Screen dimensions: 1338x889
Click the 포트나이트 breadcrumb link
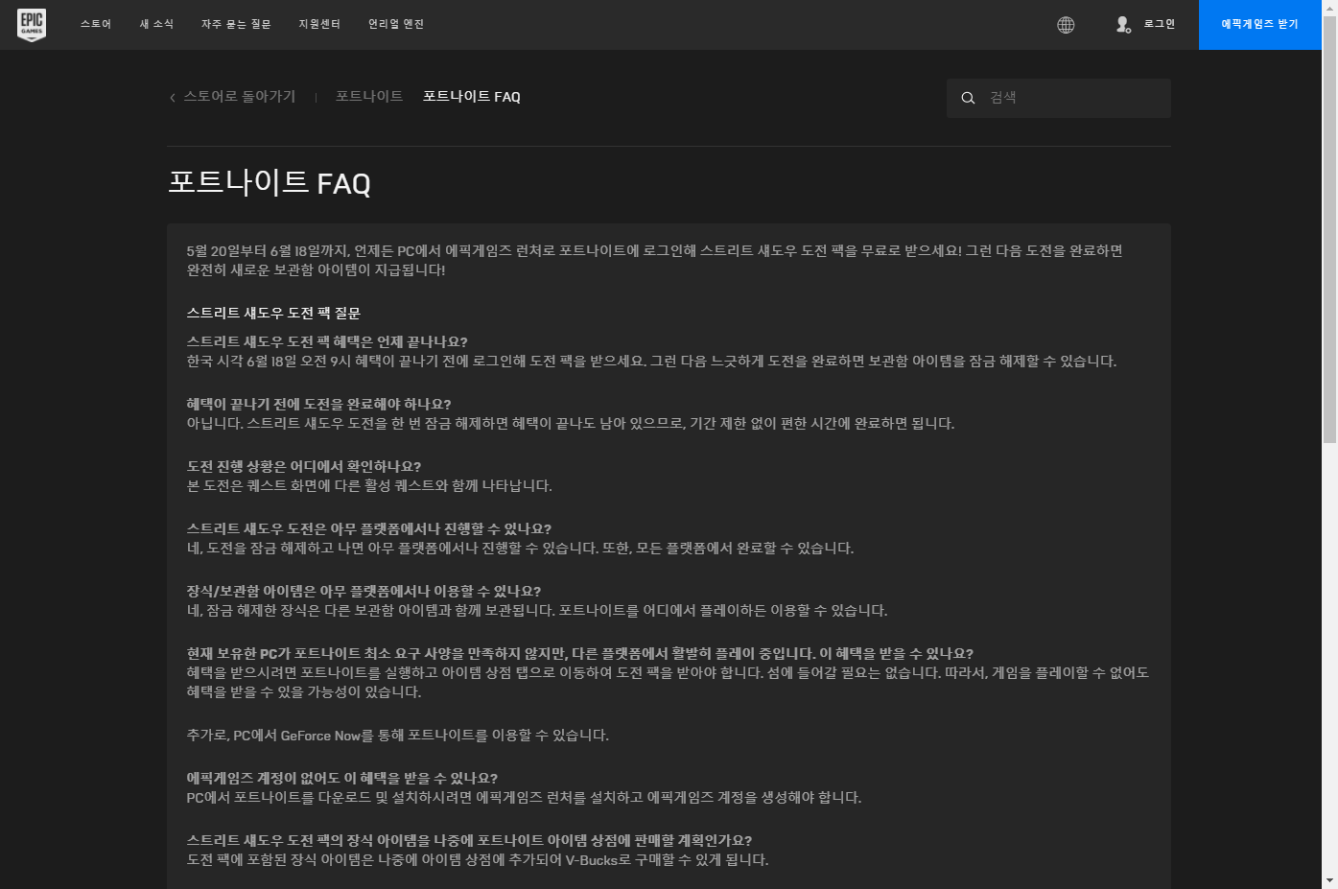coord(369,97)
